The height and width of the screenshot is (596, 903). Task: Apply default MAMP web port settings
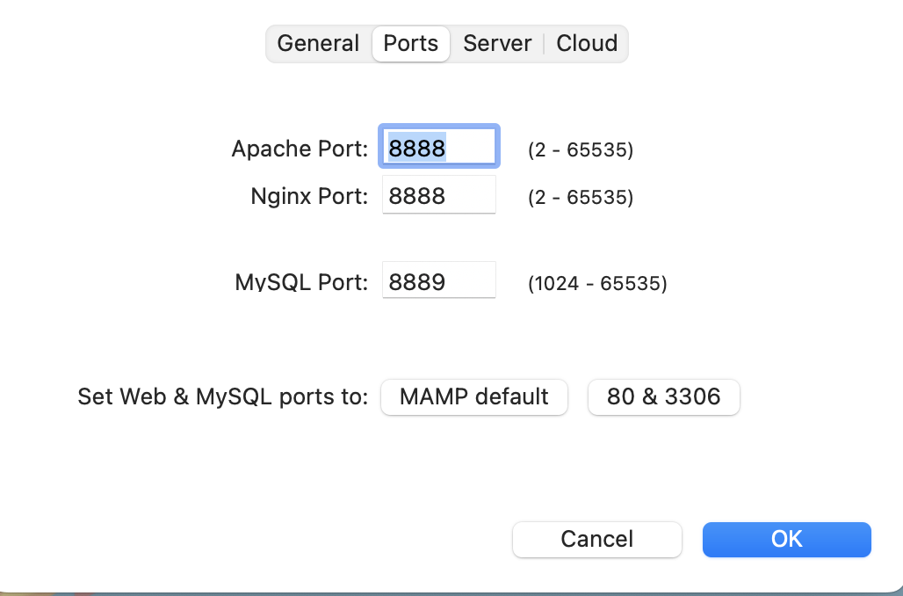[473, 397]
